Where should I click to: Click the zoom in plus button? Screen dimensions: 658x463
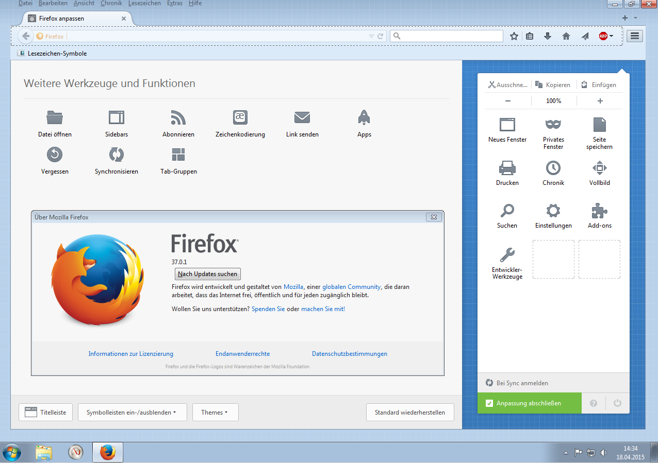click(600, 101)
